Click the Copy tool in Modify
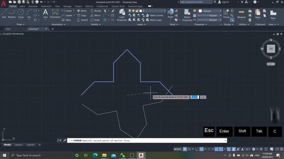Viewport: 284px width, 159px height. [82, 15]
